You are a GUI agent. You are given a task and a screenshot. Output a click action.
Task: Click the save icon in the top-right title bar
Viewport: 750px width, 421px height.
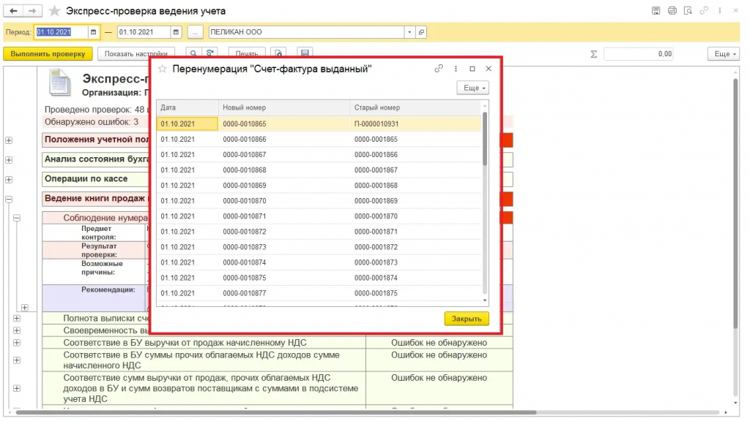point(656,10)
